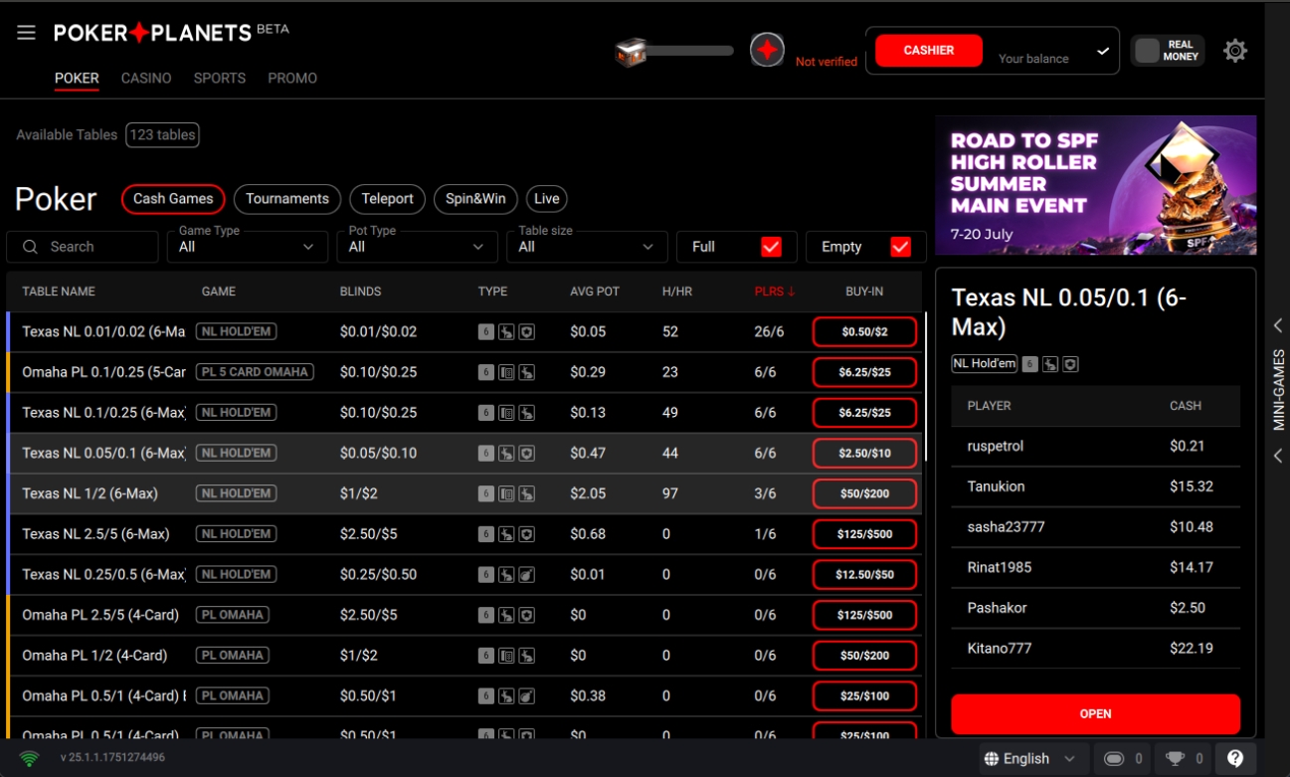Expand the Game Type dropdown
This screenshot has width=1290, height=777.
[x=247, y=247]
